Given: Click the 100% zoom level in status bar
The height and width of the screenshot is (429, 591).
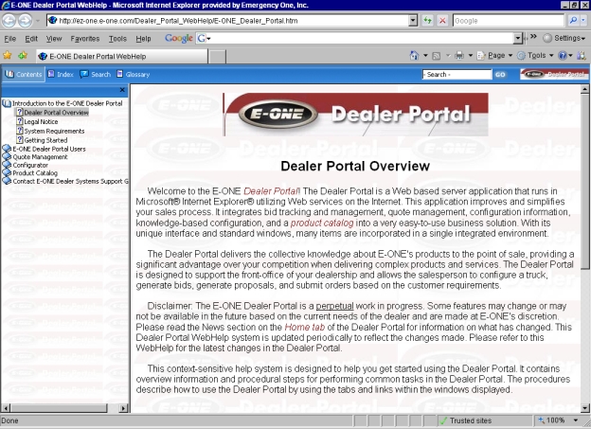Looking at the screenshot, I should tap(555, 420).
